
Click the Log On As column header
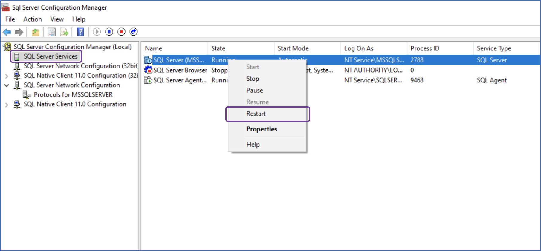pyautogui.click(x=374, y=48)
